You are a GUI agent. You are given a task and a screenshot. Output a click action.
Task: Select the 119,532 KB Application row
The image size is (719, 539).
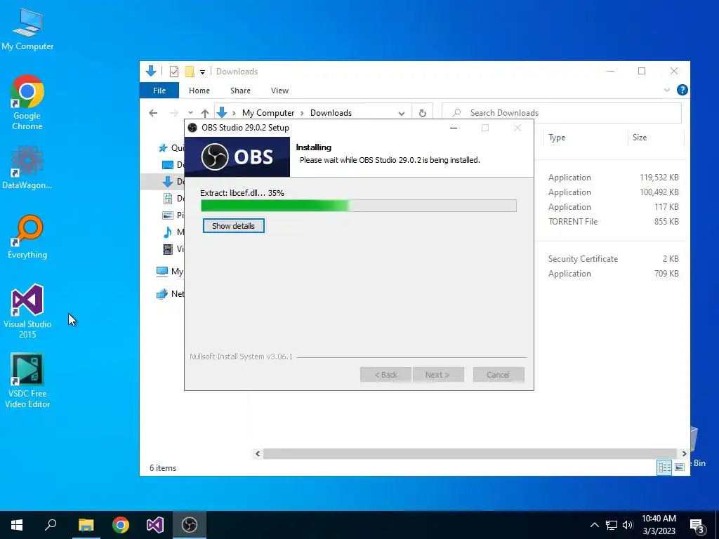click(613, 178)
